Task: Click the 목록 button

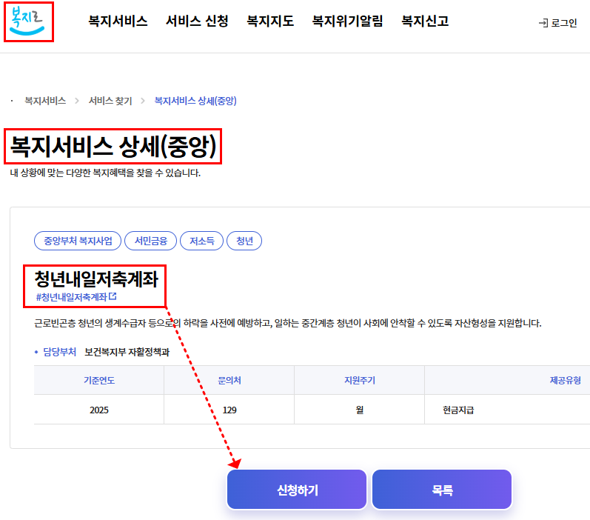Action: 442,490
